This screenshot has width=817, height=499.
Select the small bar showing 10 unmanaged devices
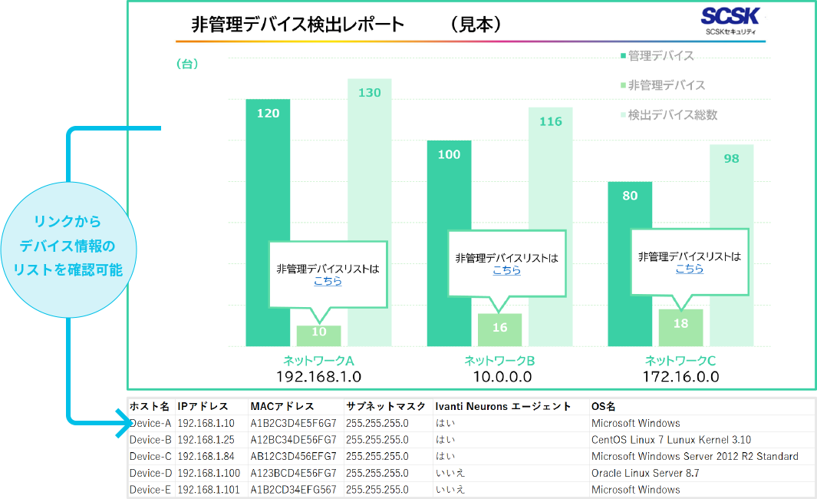tap(318, 335)
